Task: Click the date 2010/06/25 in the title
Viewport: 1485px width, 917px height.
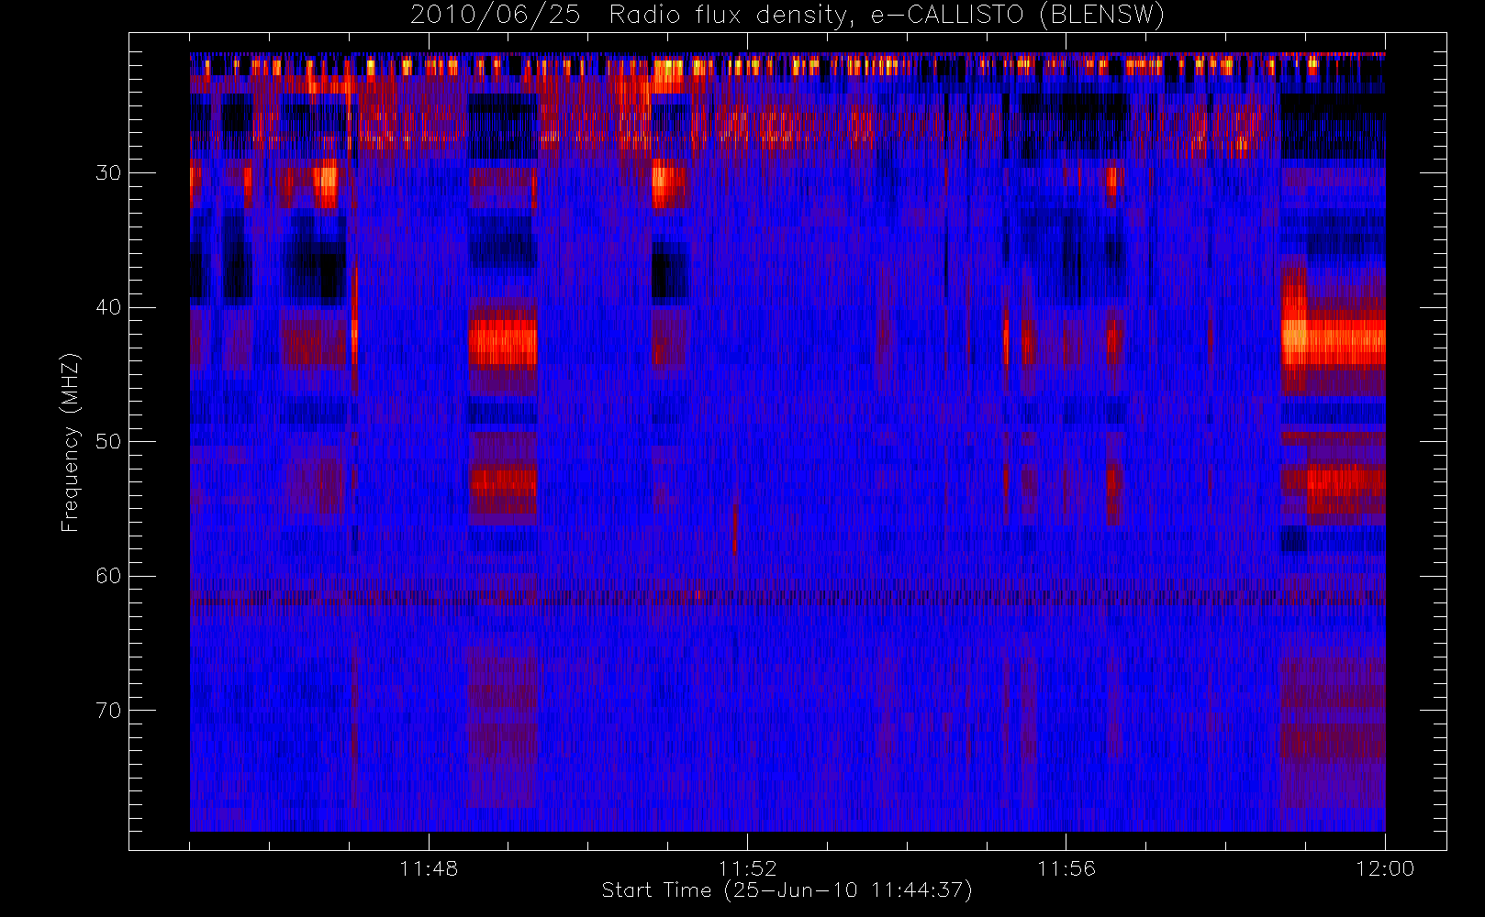Action: point(496,16)
